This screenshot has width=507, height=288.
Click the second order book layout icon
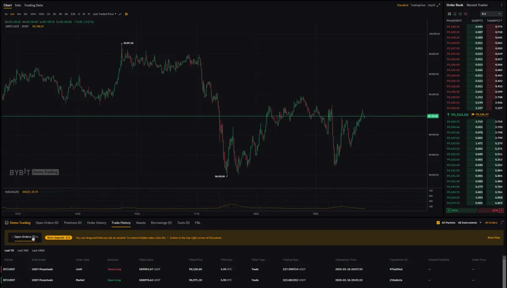(455, 14)
